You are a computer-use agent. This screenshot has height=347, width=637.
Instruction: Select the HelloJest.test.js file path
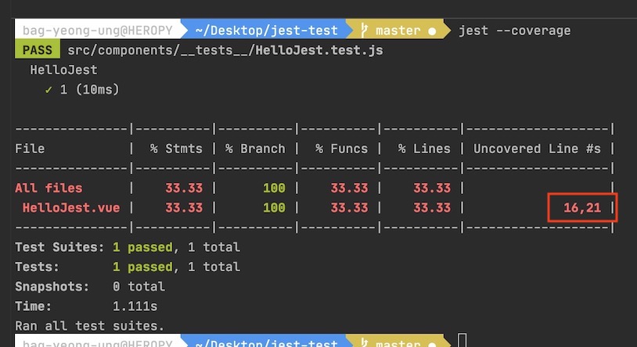tap(225, 50)
